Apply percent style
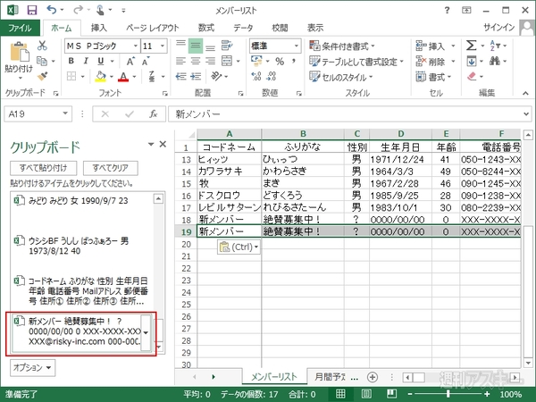The height and width of the screenshot is (402, 536). (x=280, y=61)
